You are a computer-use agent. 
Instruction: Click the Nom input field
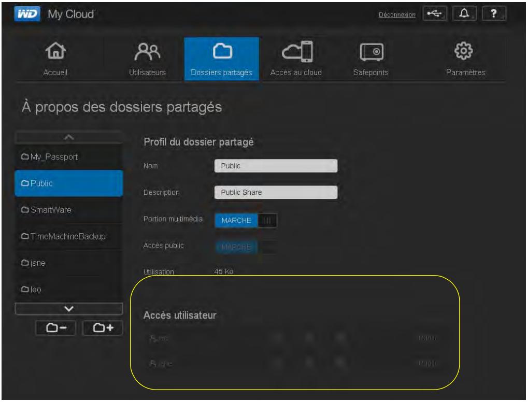pos(276,166)
